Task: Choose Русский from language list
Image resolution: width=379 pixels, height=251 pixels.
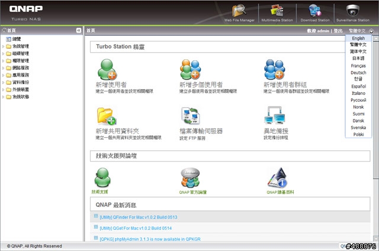Action: (x=358, y=100)
